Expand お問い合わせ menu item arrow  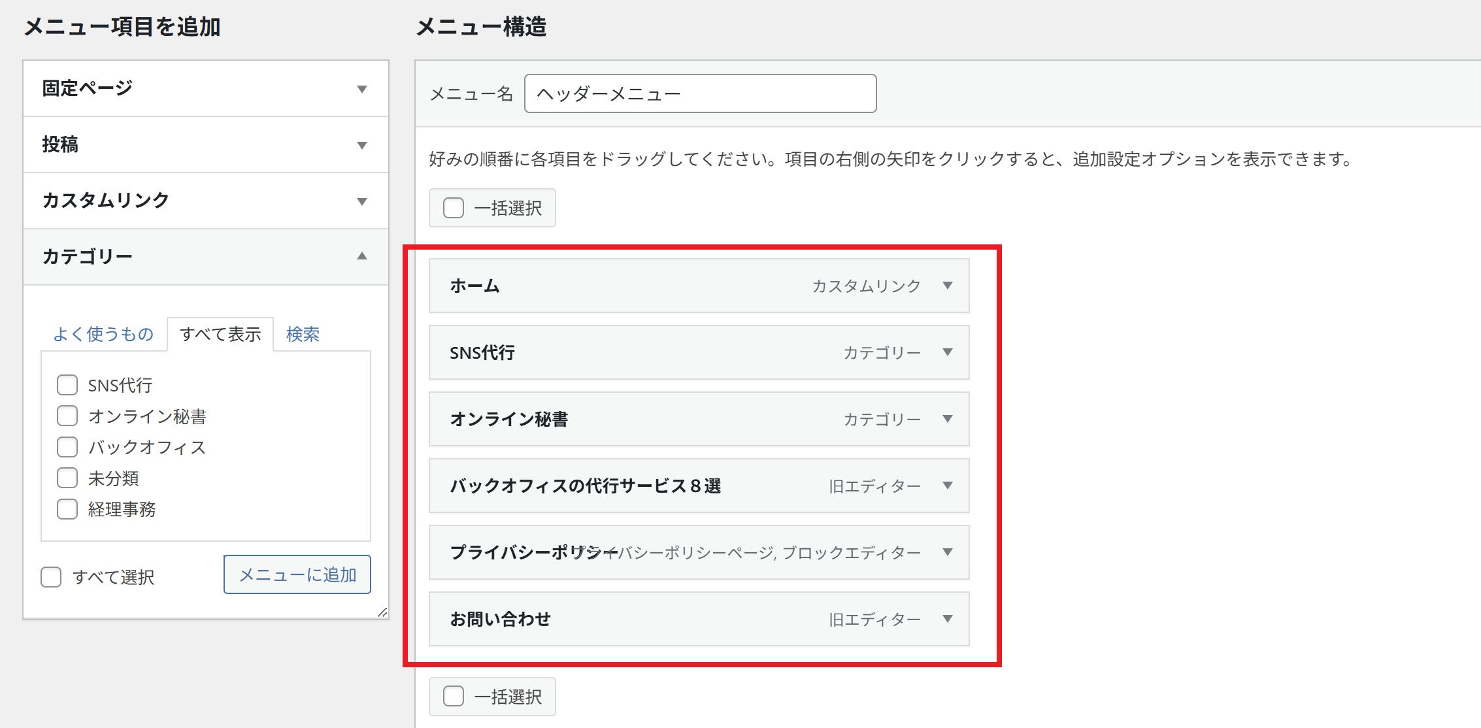coord(947,619)
